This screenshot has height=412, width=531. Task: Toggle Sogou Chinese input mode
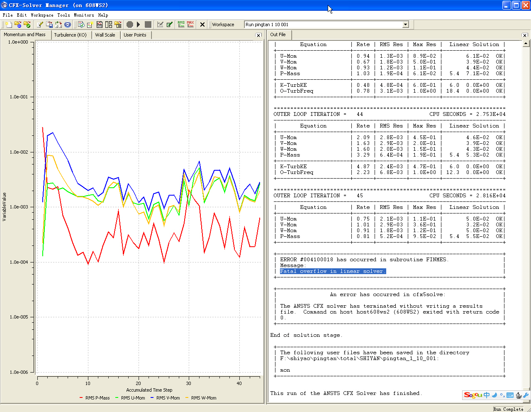(x=487, y=395)
